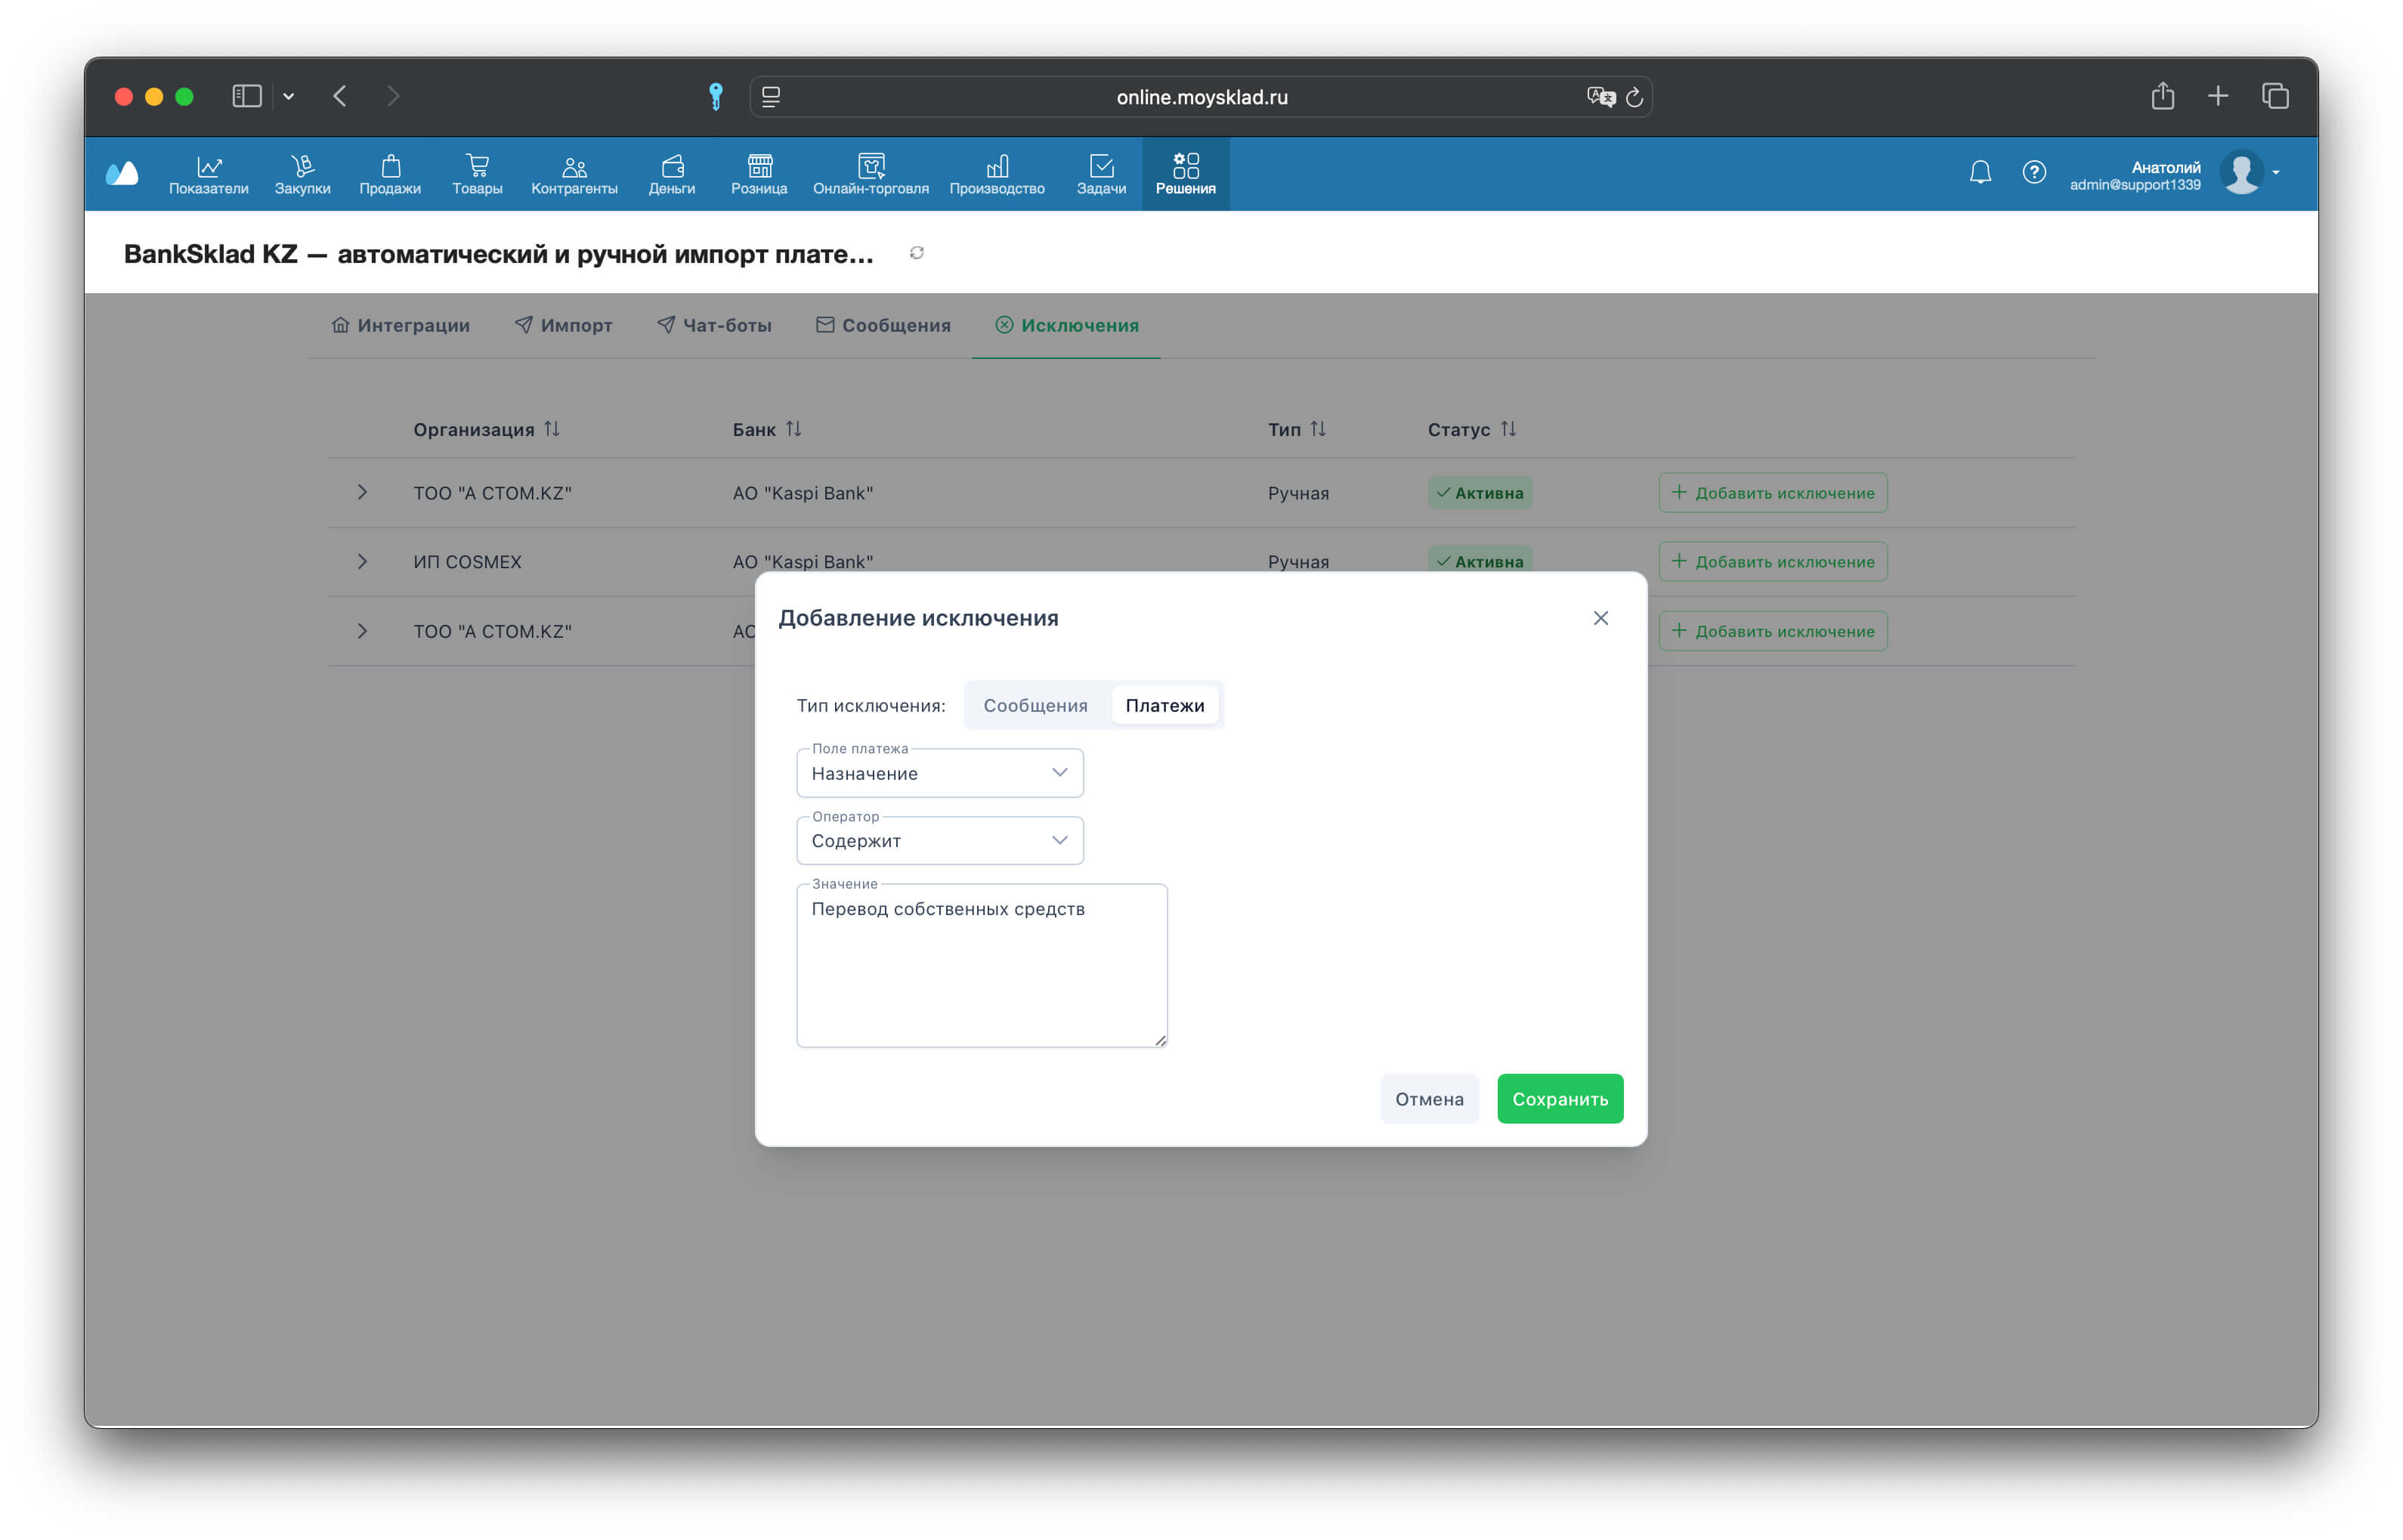The height and width of the screenshot is (1540, 2403).
Task: Open the Оператор dropdown
Action: [x=940, y=841]
